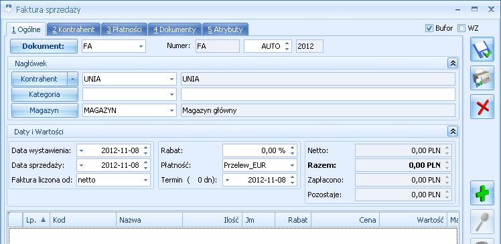Click the Jm column header
Screen dimensions: 501x244
259,220
